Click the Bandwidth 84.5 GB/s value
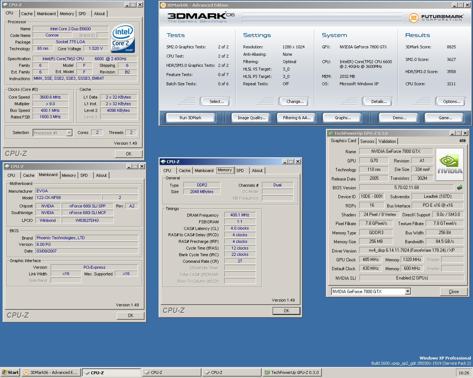473x378 pixels. 445,241
